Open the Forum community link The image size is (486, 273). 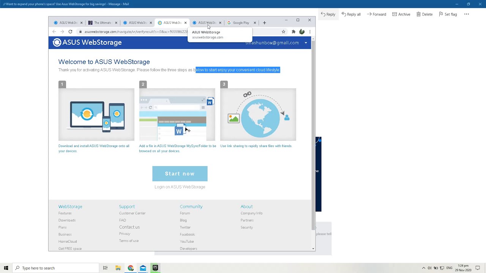point(185,213)
